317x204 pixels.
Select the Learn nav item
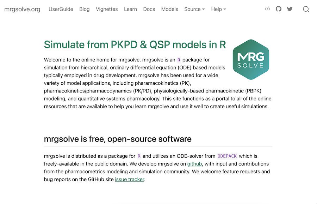click(130, 9)
